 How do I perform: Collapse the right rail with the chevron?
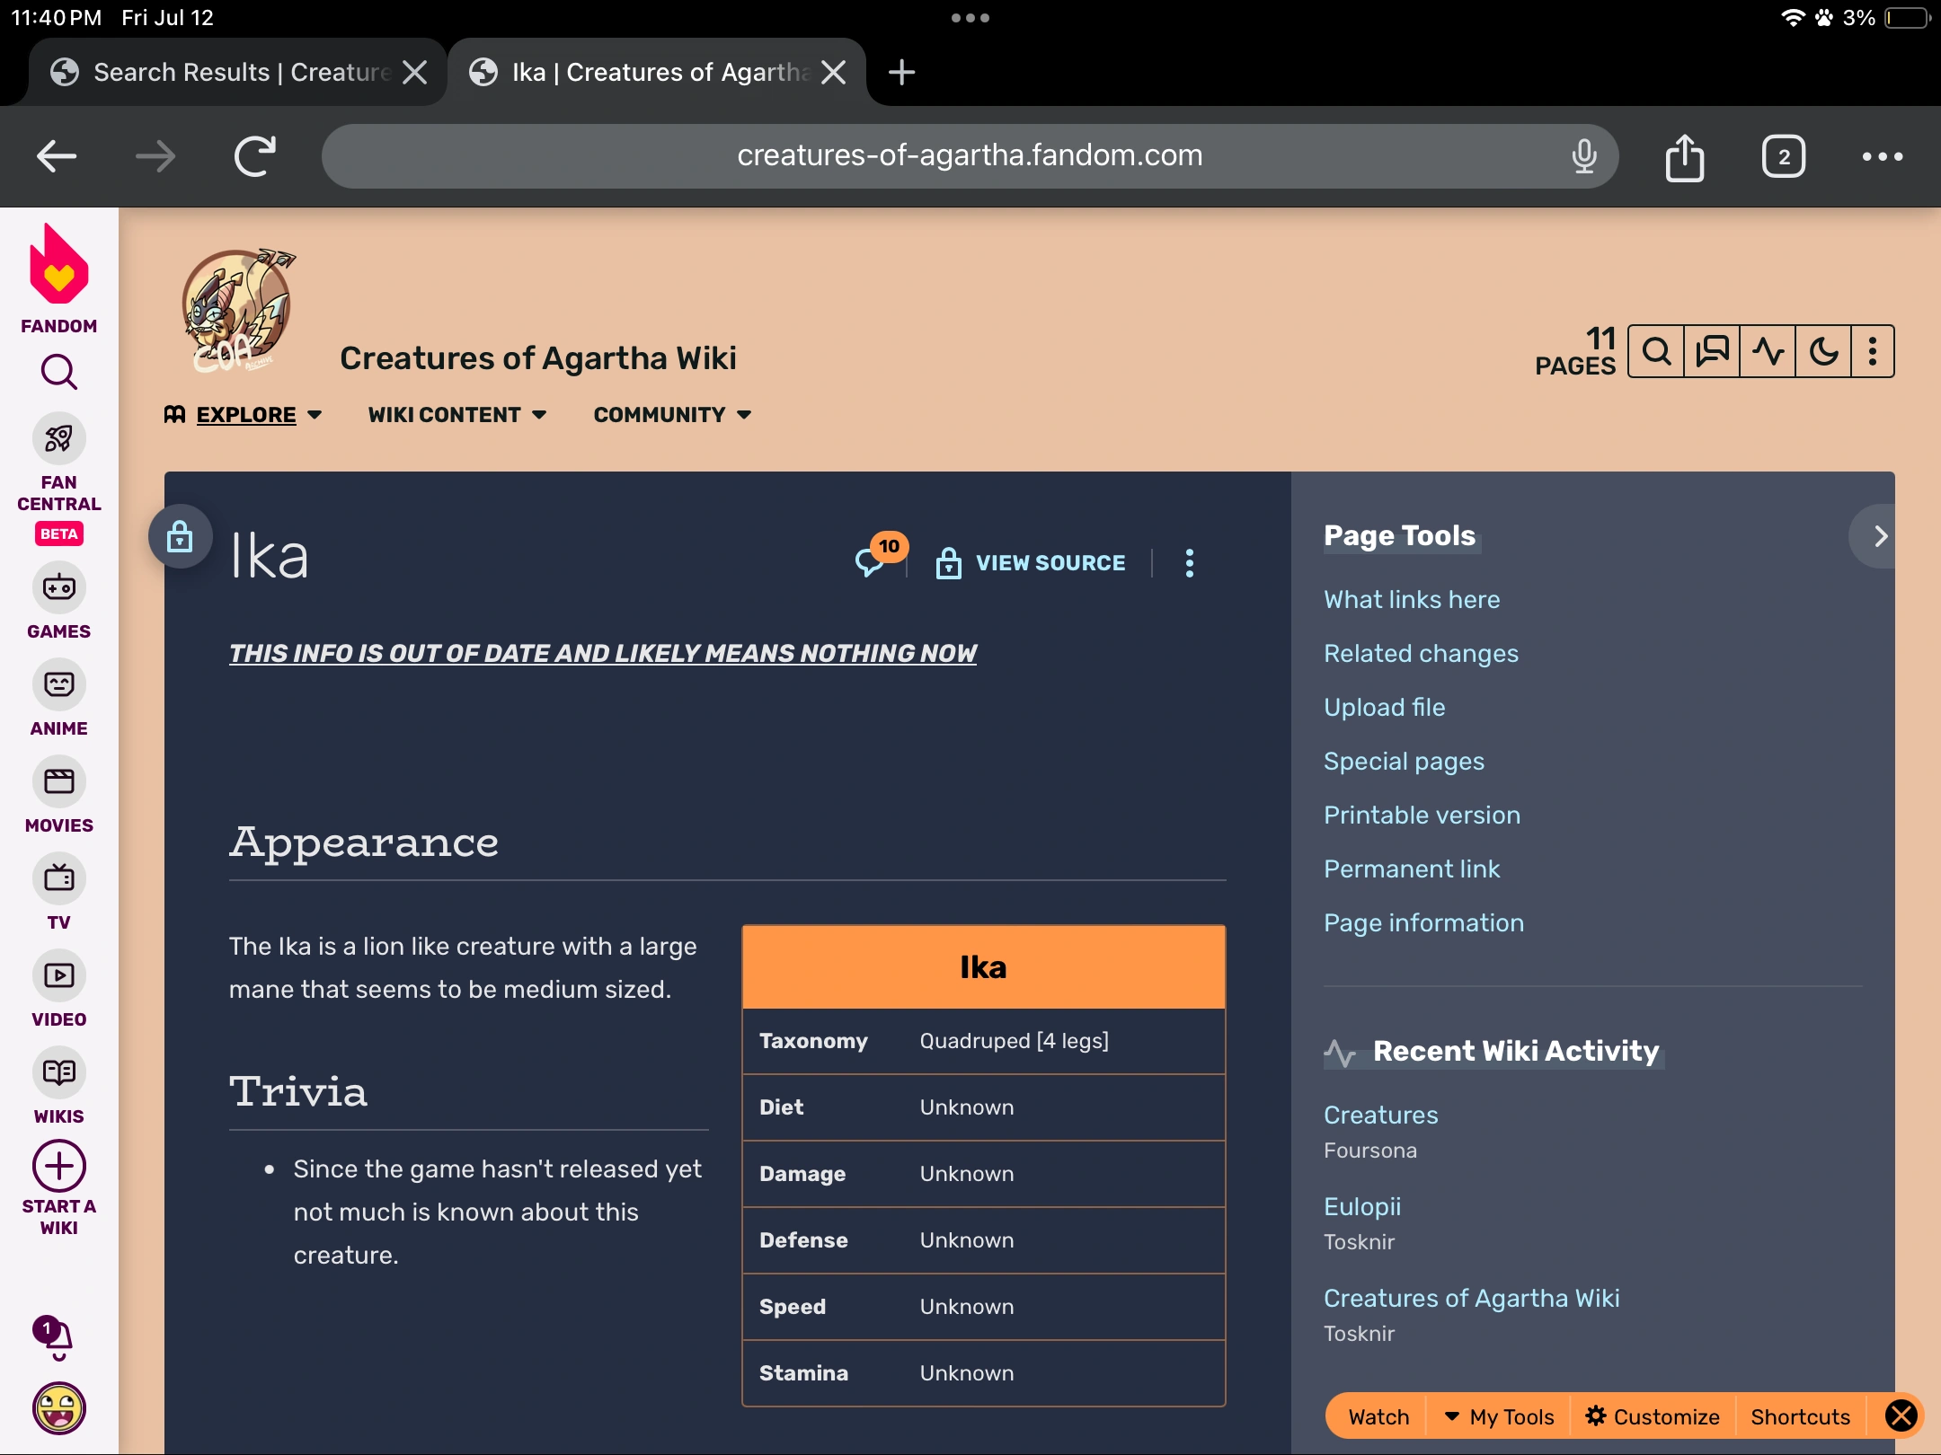1879,537
